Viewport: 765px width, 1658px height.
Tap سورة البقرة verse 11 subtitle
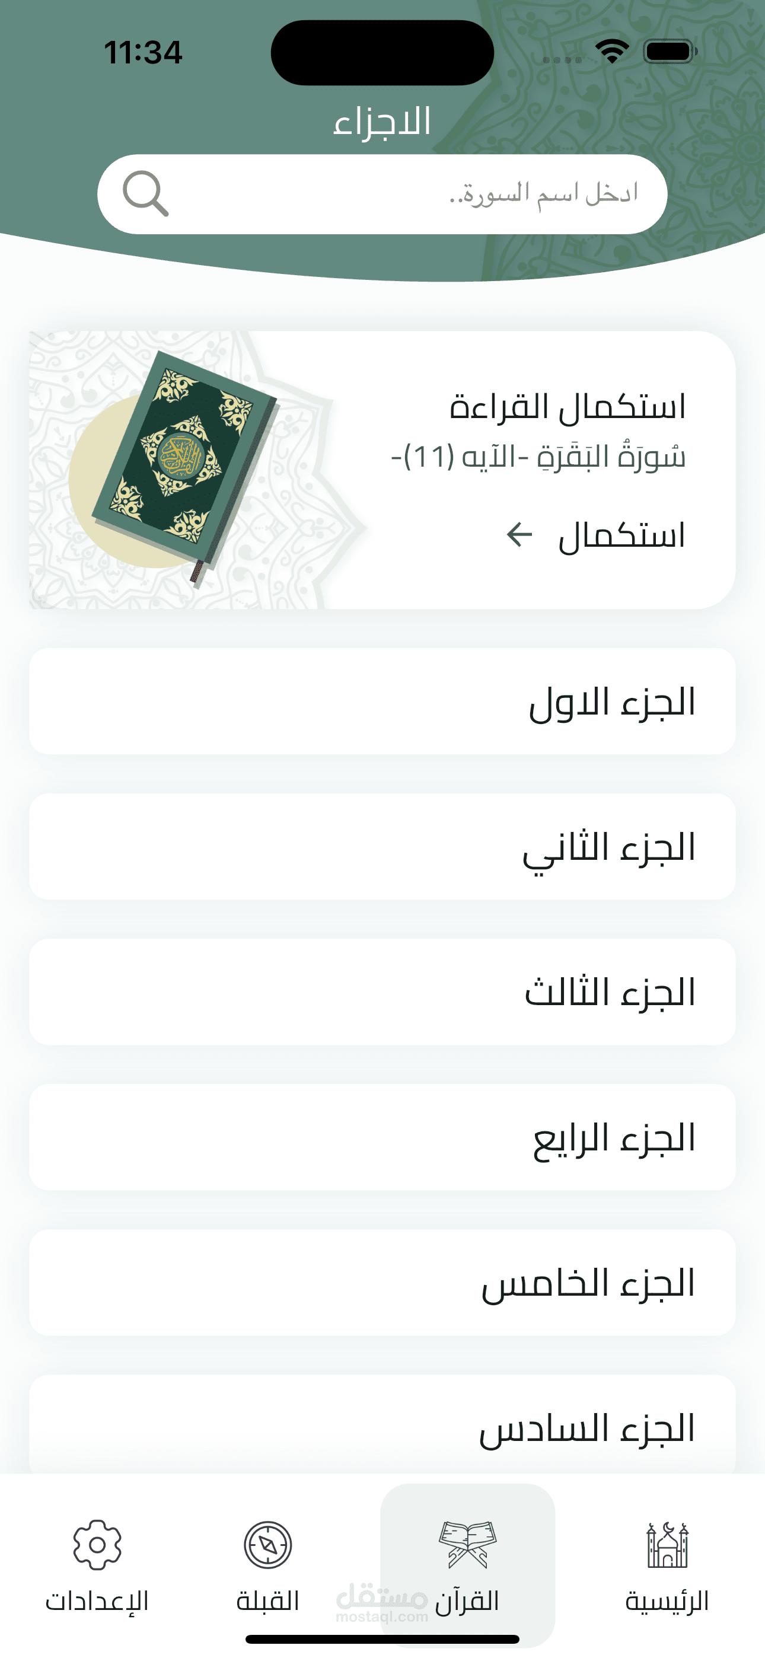pos(538,457)
